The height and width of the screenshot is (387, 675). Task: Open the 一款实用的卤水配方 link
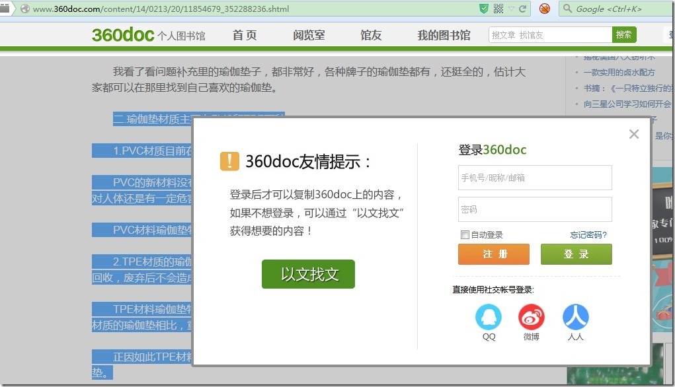point(619,72)
